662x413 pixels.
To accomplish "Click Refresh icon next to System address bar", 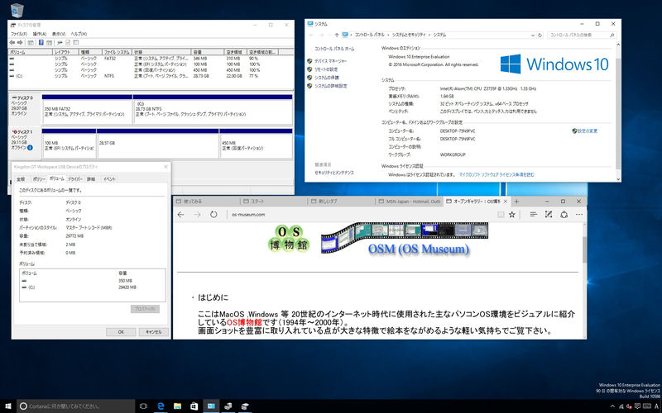I will click(540, 36).
